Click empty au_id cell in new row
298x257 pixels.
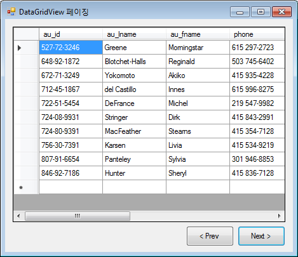71,187
